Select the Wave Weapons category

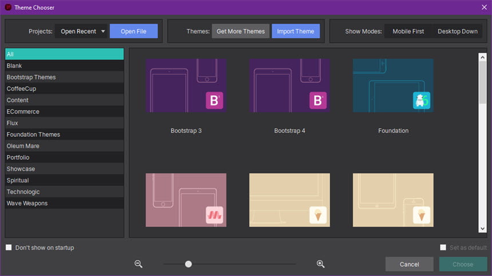coord(64,204)
